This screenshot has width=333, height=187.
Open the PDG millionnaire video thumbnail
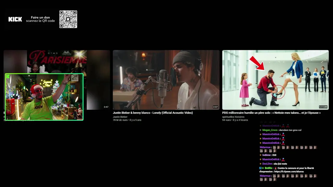[275, 80]
